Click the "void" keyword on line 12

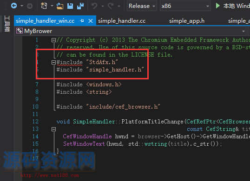click(63, 122)
